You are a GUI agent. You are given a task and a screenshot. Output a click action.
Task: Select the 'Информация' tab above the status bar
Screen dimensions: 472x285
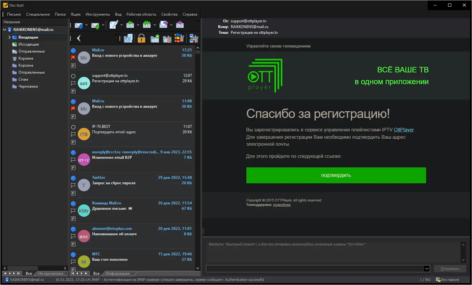point(119,273)
